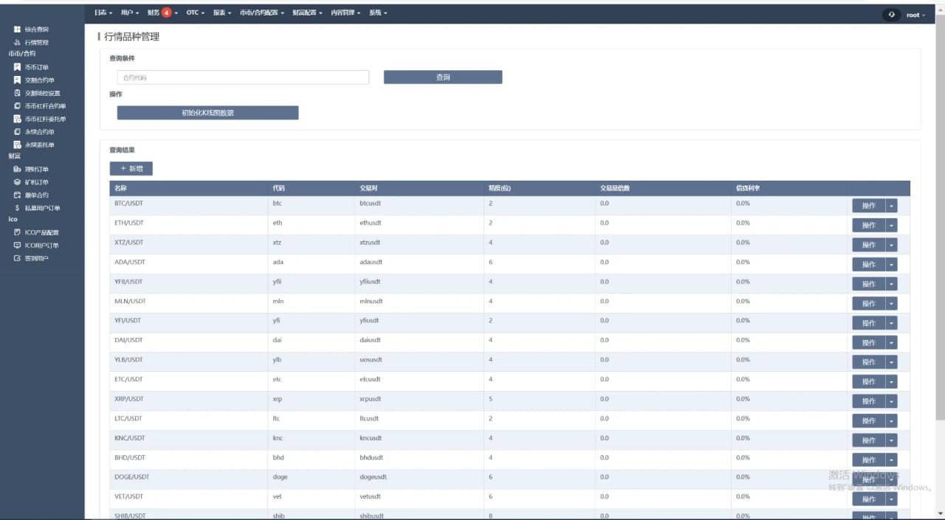Click the 行情管理 icon in sidebar
This screenshot has height=520, width=945.
tap(17, 43)
